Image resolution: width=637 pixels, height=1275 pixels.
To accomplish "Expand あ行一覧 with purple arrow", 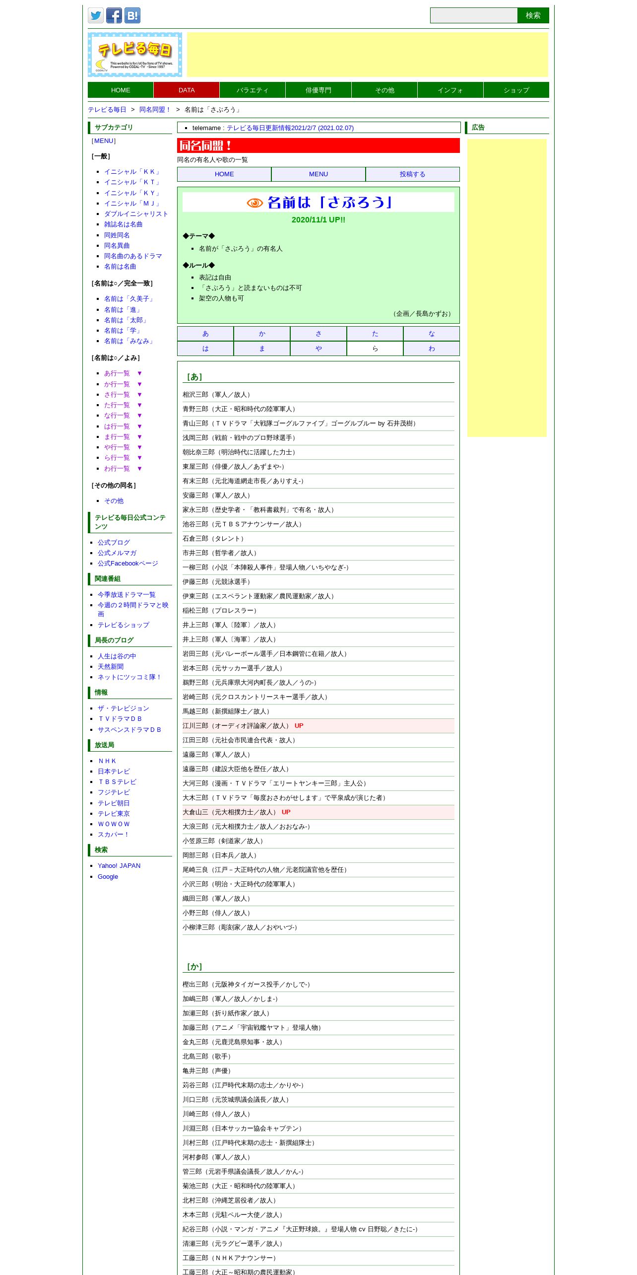I will click(123, 373).
